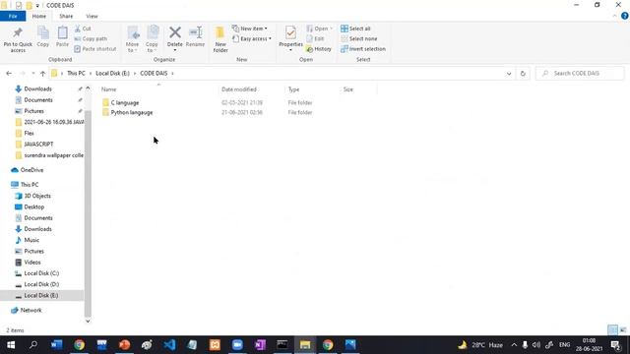Click the Pin to Quick access icon

(18, 32)
